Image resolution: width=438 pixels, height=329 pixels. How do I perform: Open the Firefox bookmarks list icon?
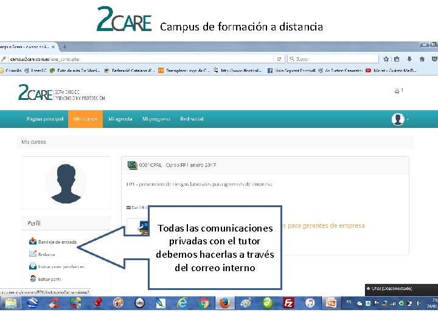[x=397, y=59]
